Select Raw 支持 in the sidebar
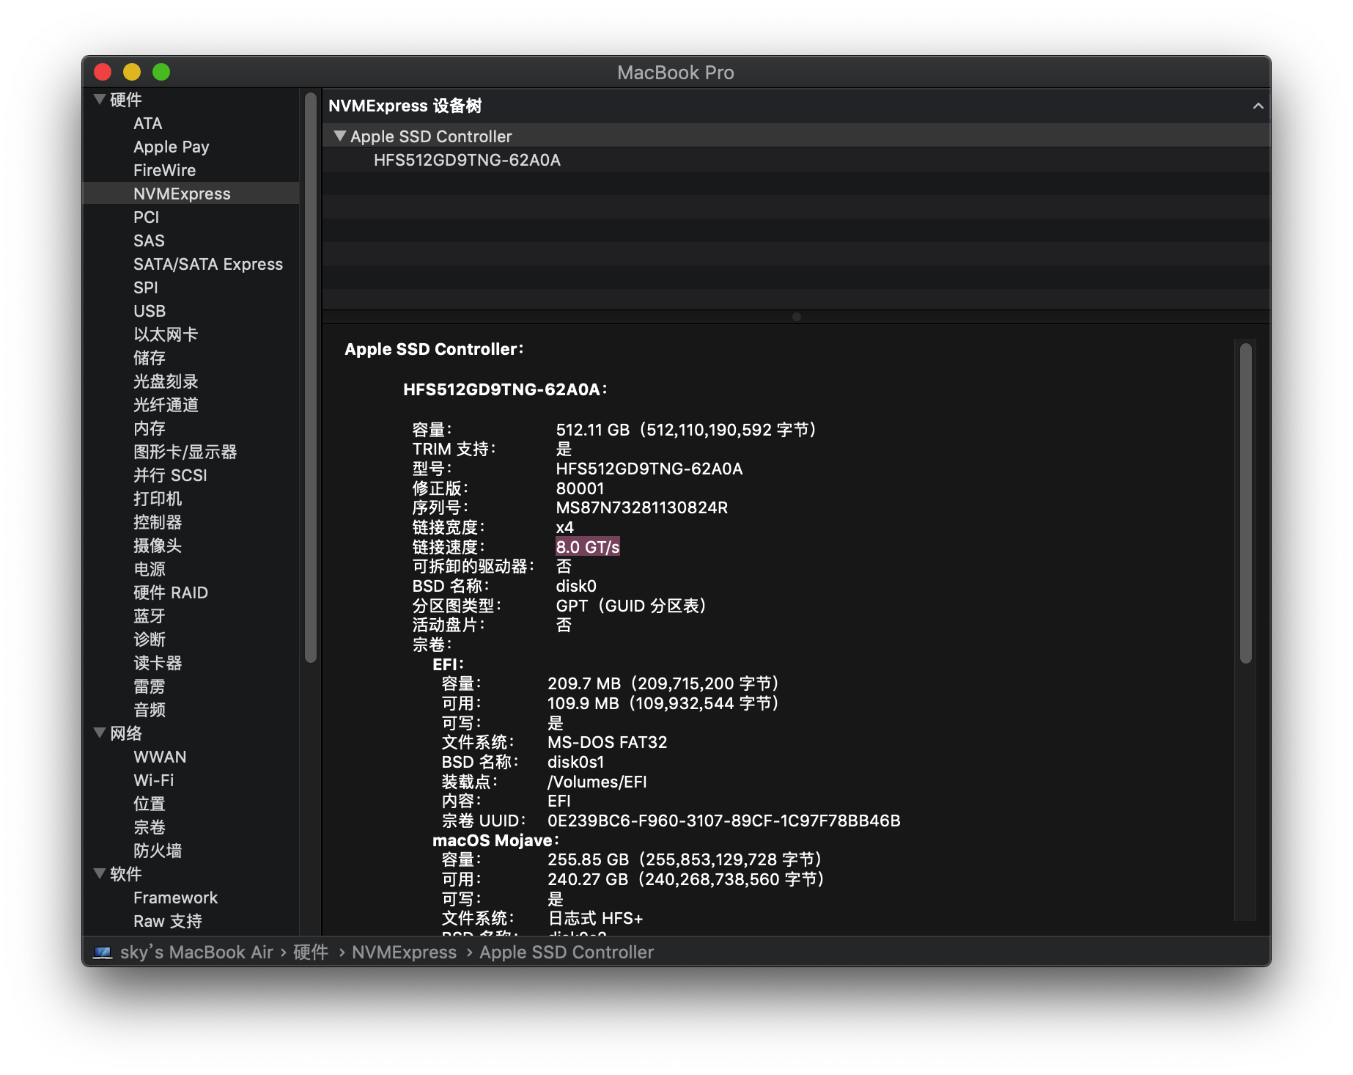 coord(167,921)
